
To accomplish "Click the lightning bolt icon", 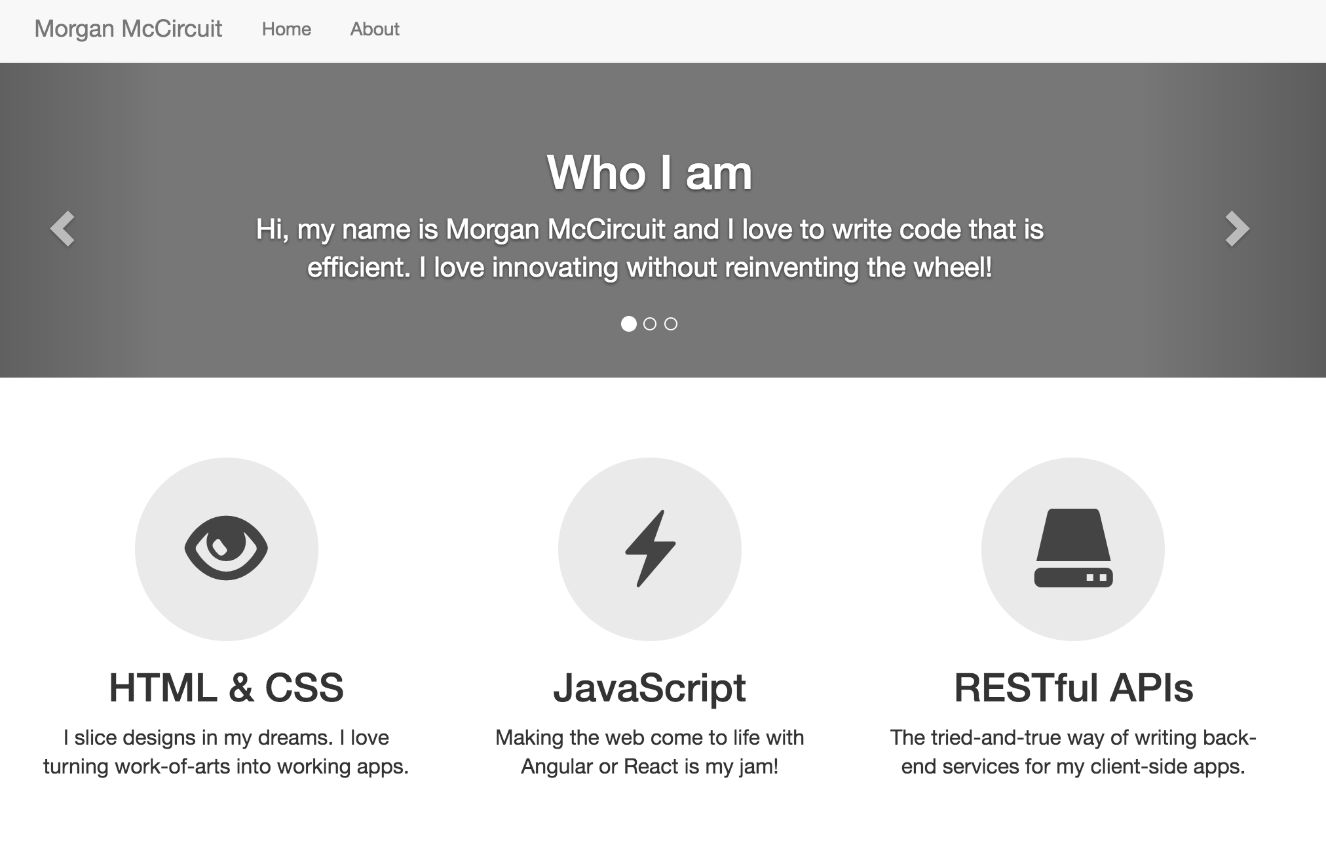I will click(649, 548).
